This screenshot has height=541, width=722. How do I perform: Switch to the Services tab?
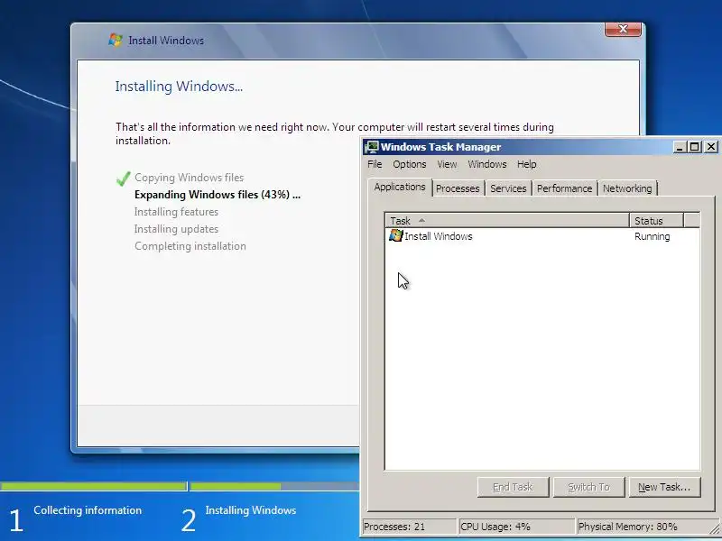click(x=508, y=188)
